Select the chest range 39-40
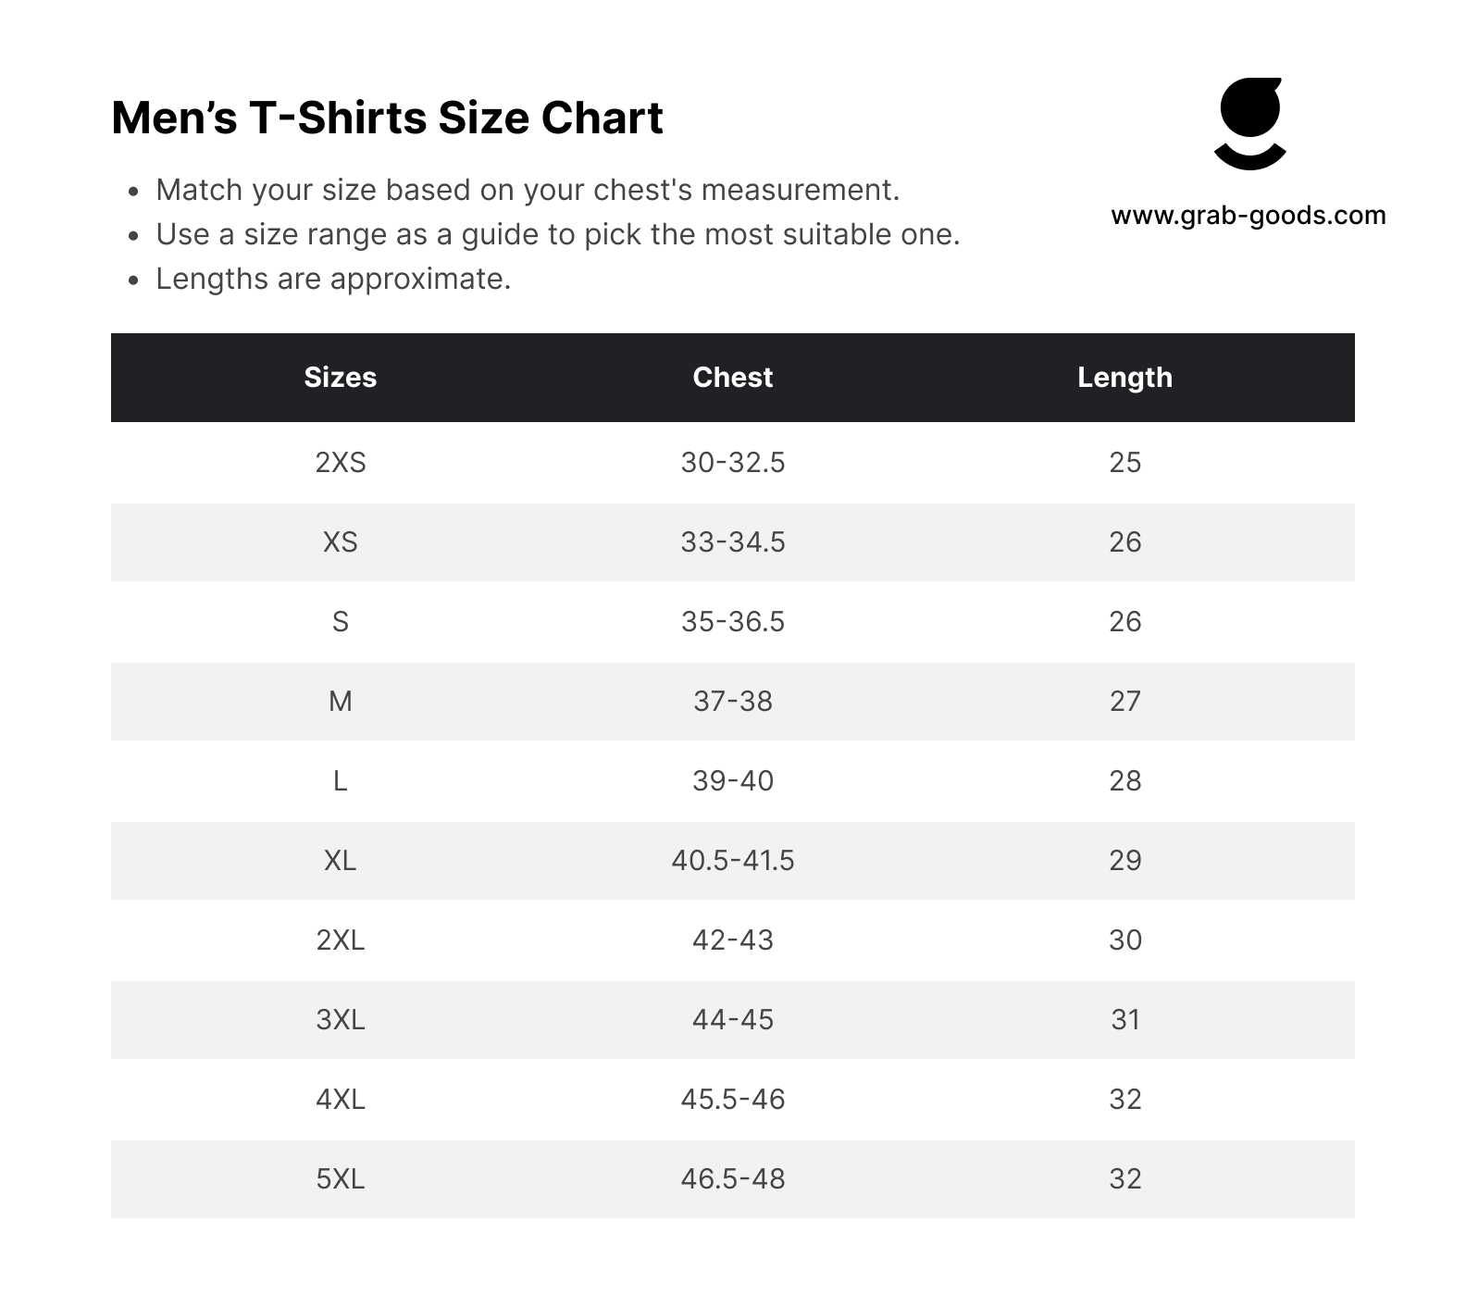This screenshot has width=1466, height=1307. click(x=733, y=780)
